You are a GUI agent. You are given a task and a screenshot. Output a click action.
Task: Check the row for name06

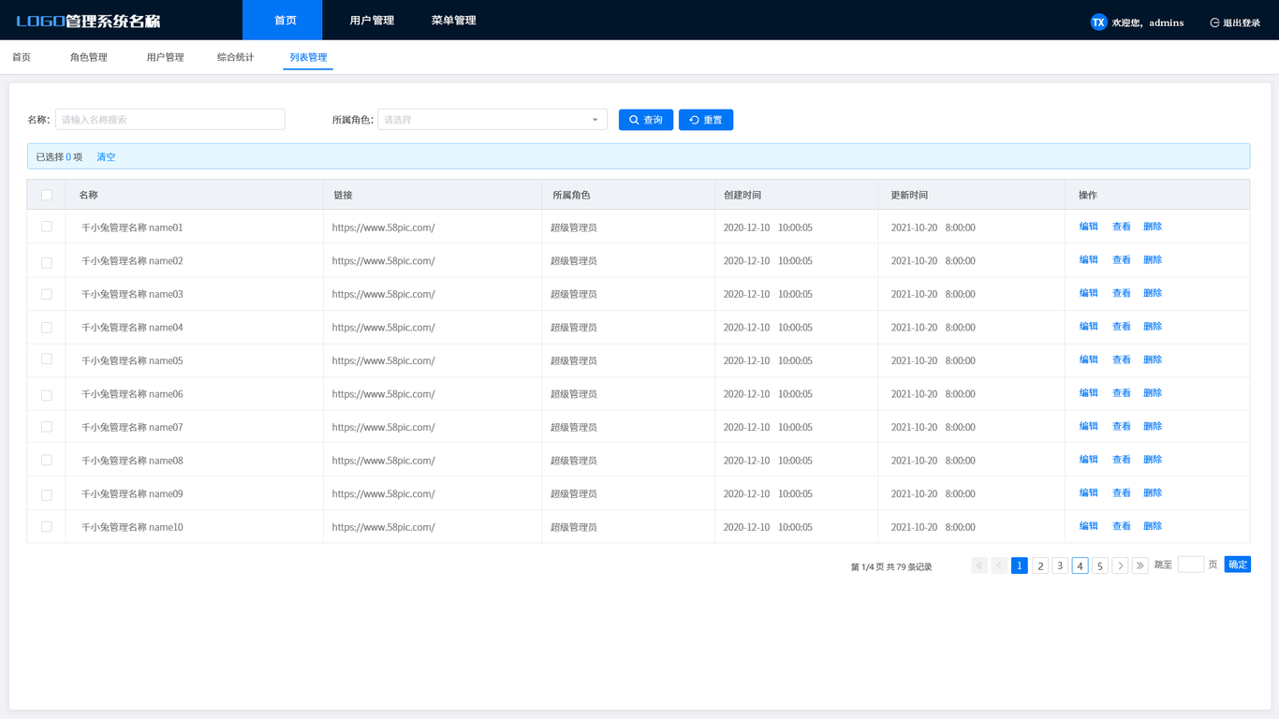(x=47, y=396)
